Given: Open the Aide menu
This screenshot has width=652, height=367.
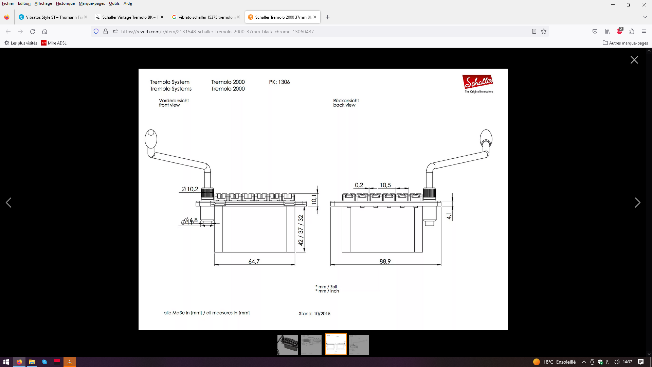Looking at the screenshot, I should point(128,3).
